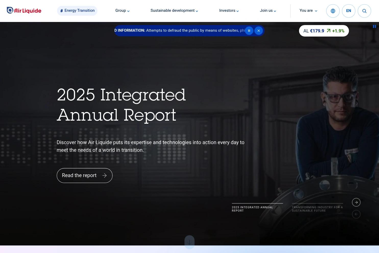379x253 pixels.
Task: Pause the scrolling information banner
Action: click(x=249, y=31)
